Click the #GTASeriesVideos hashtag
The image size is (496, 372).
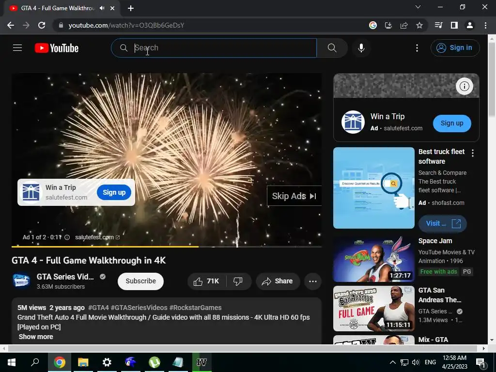point(139,308)
